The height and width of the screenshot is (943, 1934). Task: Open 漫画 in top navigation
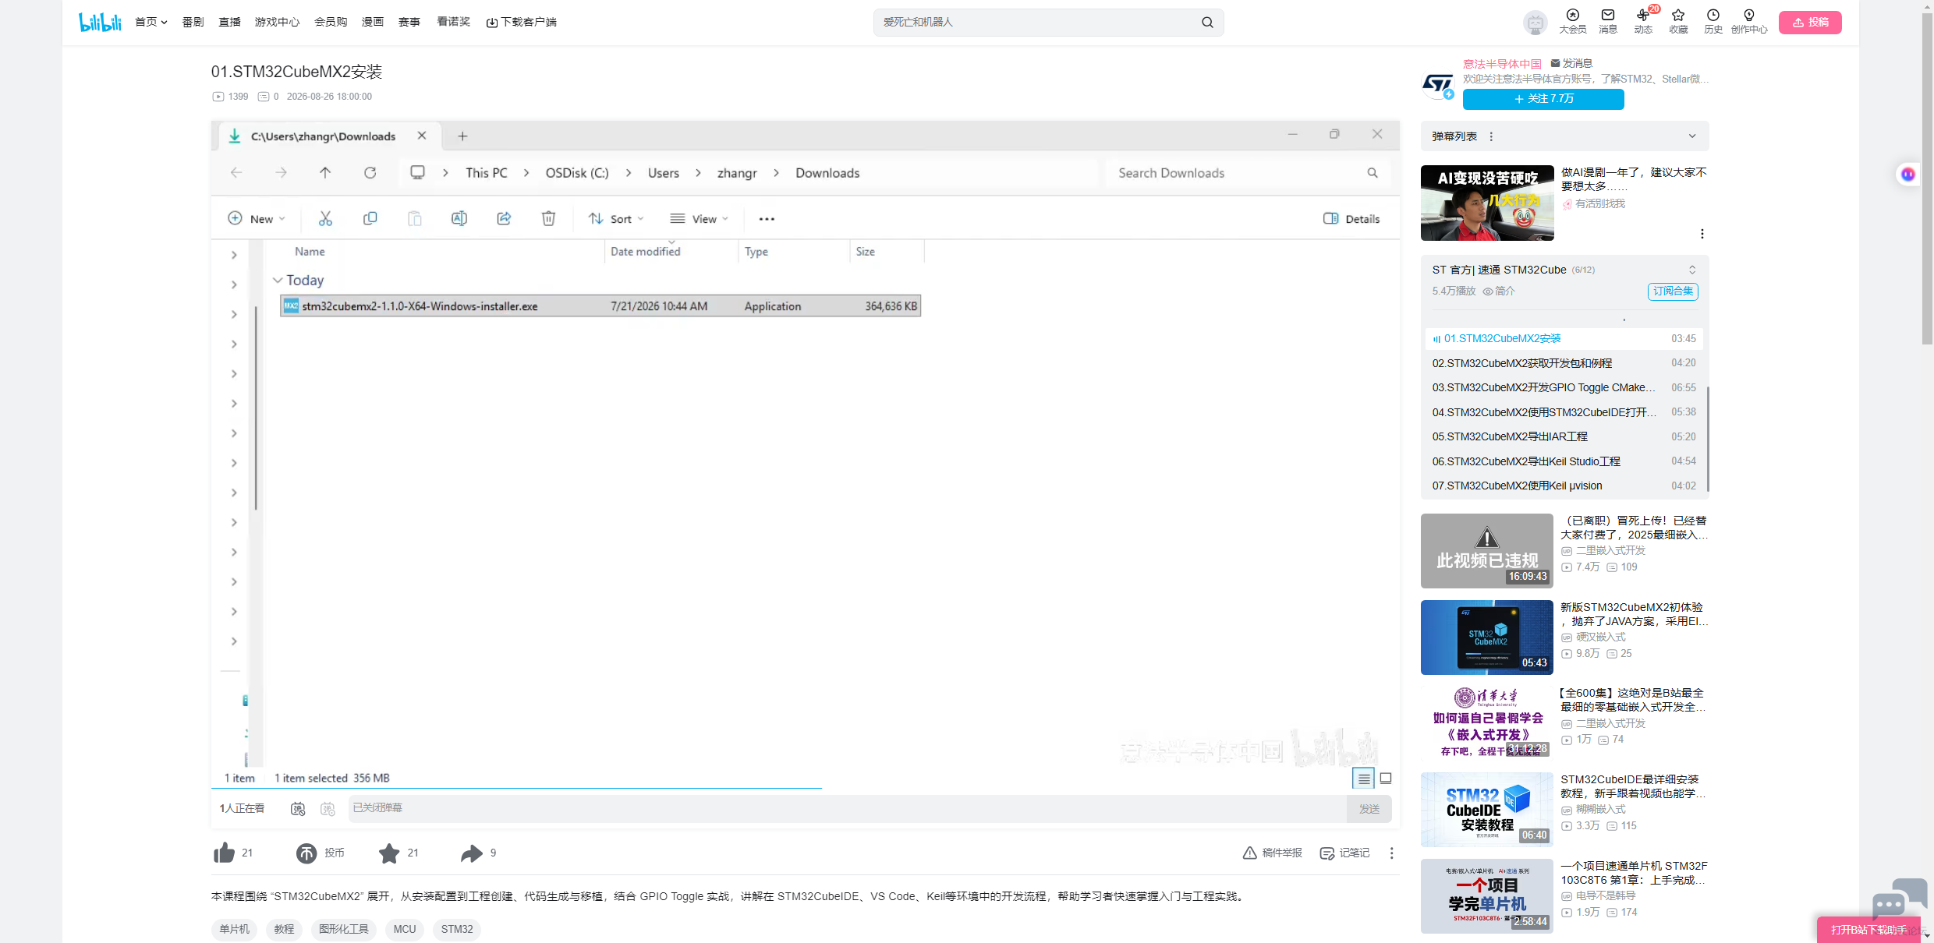pos(373,22)
